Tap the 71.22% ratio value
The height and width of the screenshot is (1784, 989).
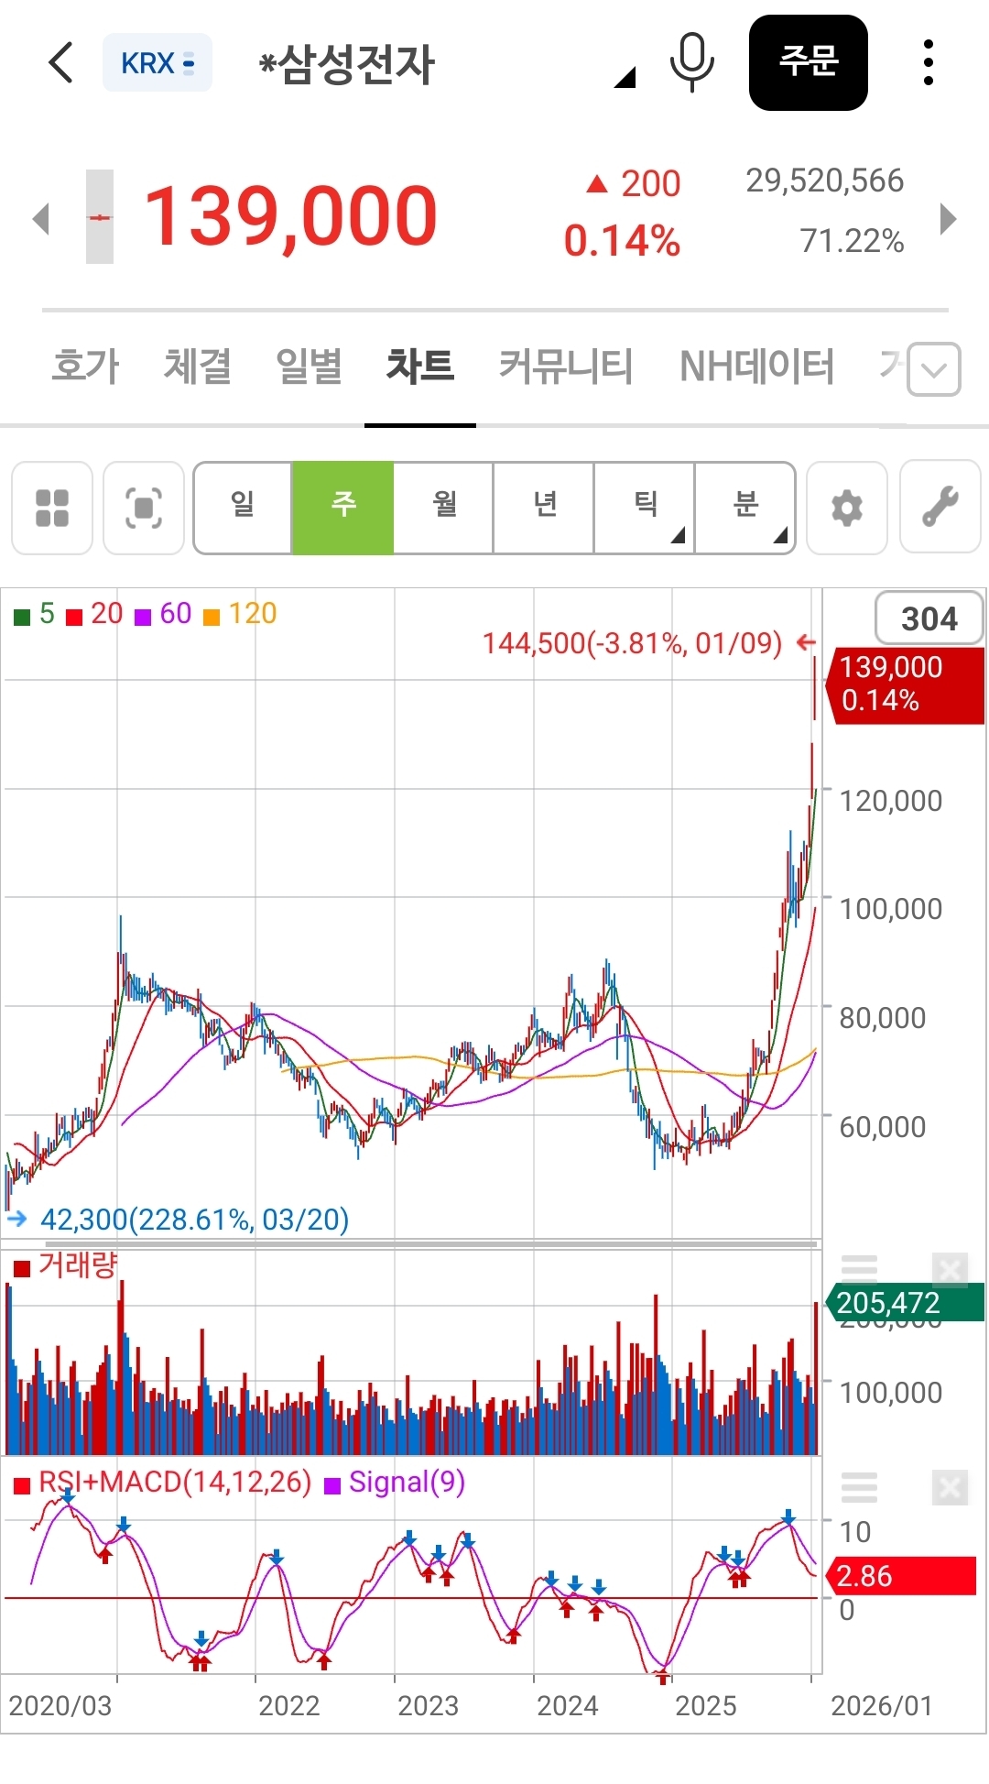click(852, 241)
